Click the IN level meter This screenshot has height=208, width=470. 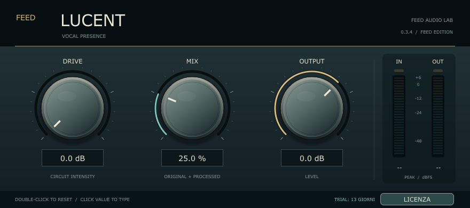pos(399,116)
